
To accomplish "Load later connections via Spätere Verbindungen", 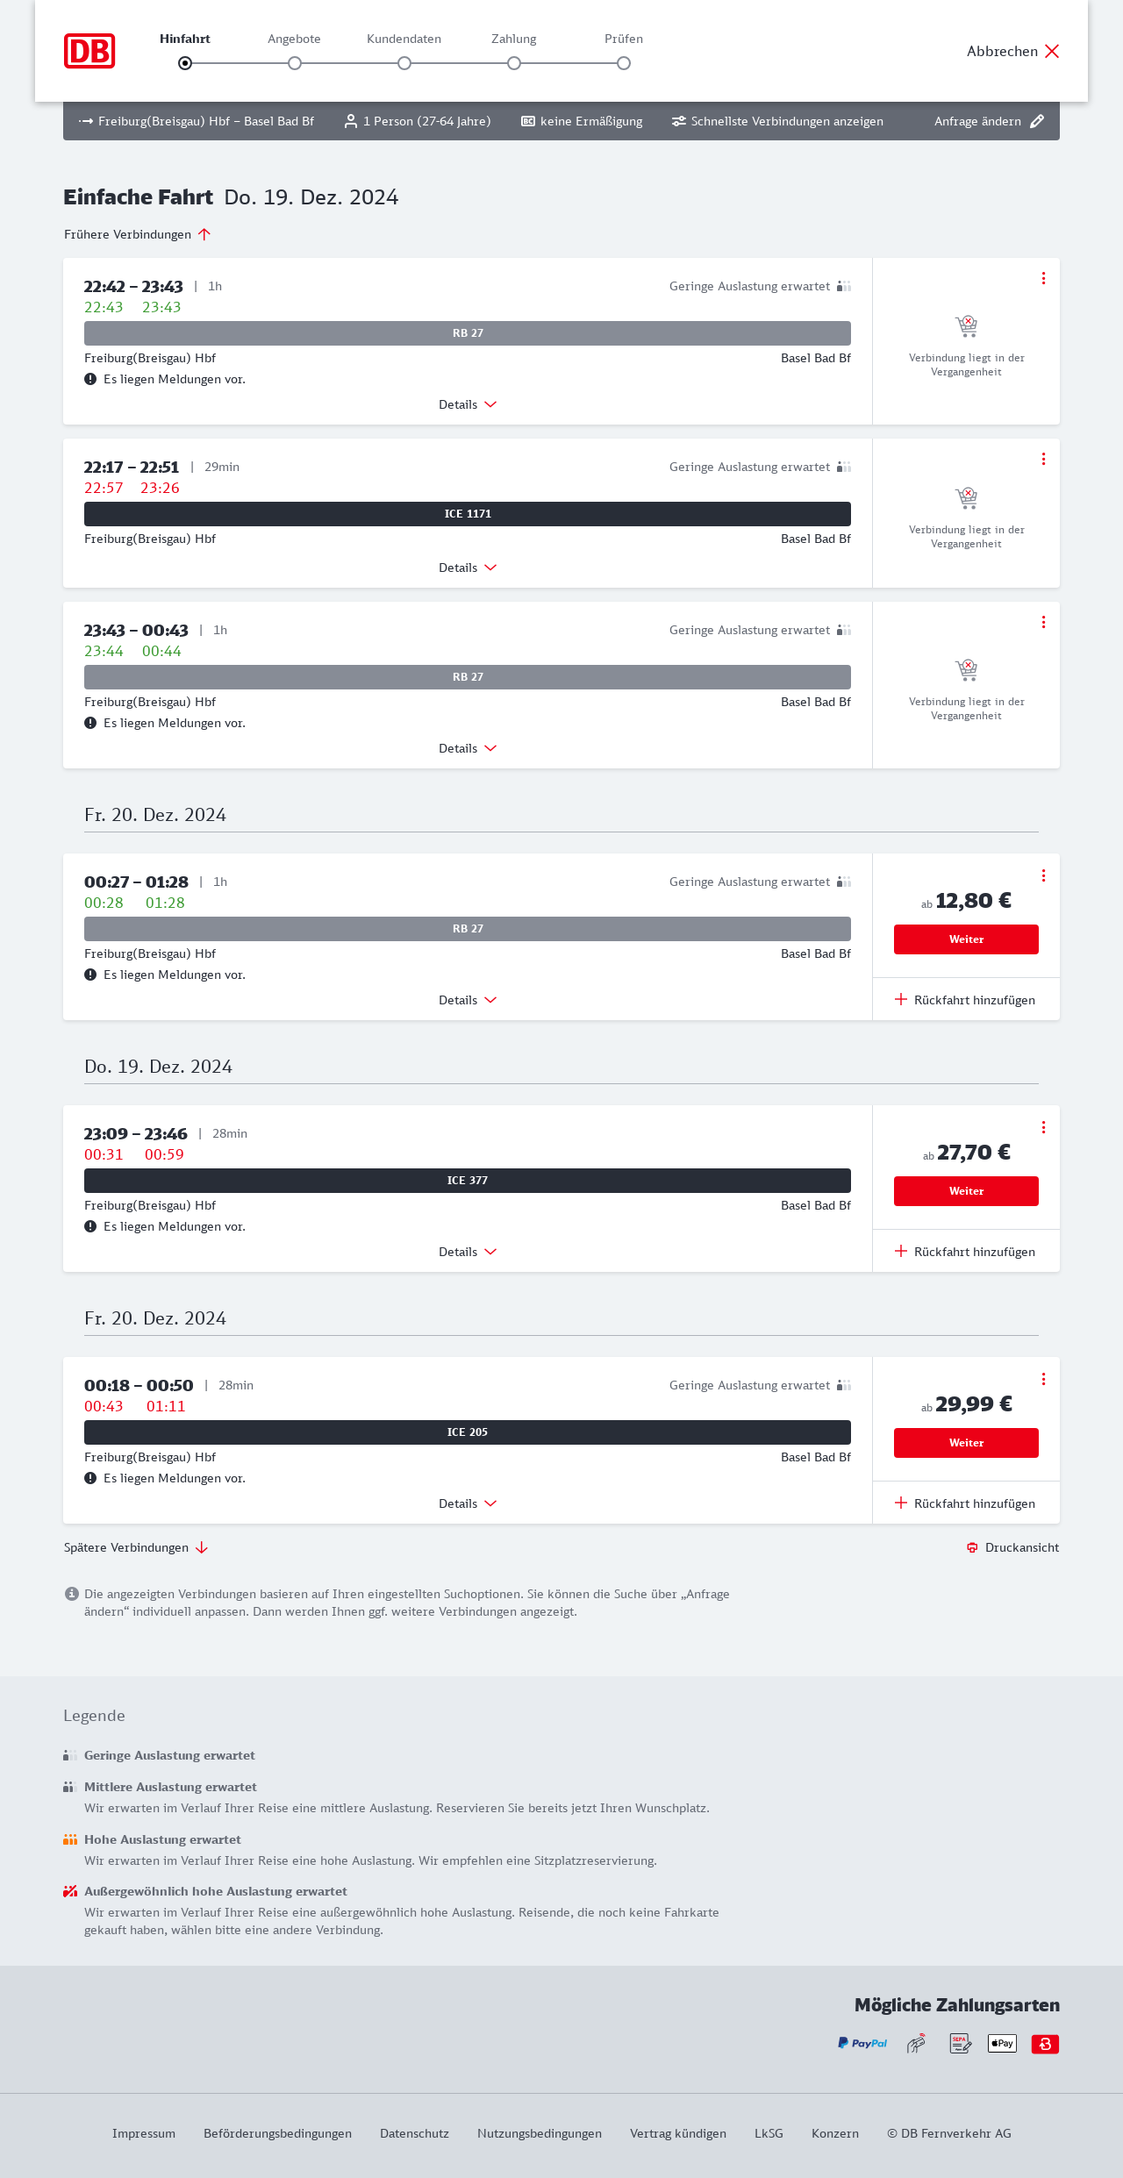I will [x=135, y=1547].
